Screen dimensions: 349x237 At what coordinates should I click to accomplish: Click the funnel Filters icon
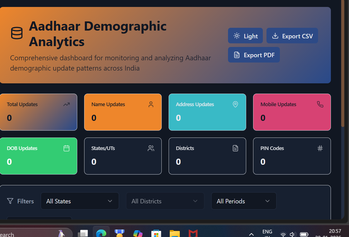point(10,201)
